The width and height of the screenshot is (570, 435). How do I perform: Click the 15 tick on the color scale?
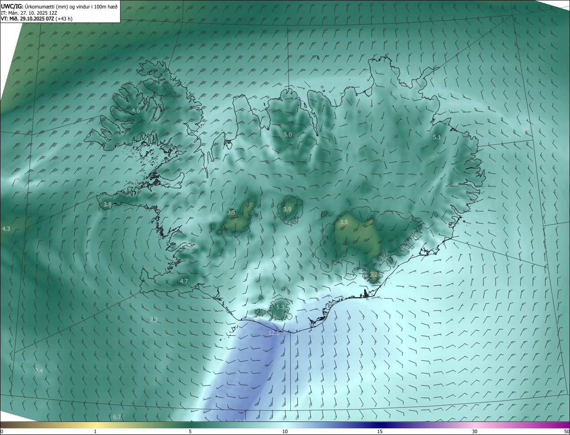(380, 431)
